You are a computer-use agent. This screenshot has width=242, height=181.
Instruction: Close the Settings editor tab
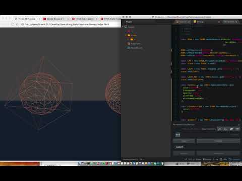click(x=236, y=22)
